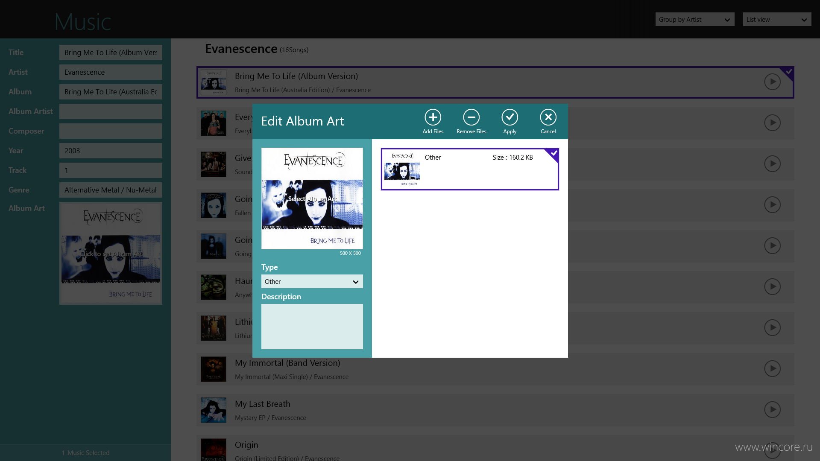Click the Give row album thumbnail
This screenshot has width=820, height=461.
pyautogui.click(x=214, y=164)
